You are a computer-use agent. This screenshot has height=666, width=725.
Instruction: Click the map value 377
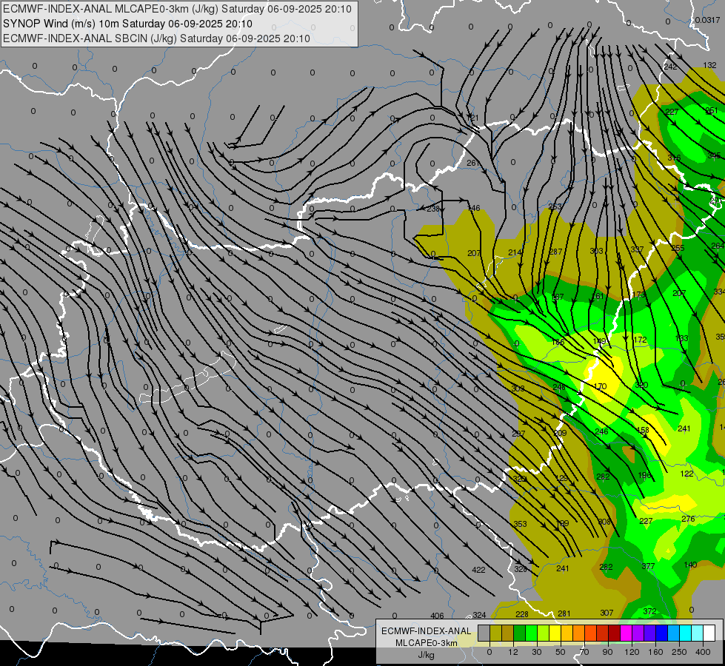click(x=648, y=566)
